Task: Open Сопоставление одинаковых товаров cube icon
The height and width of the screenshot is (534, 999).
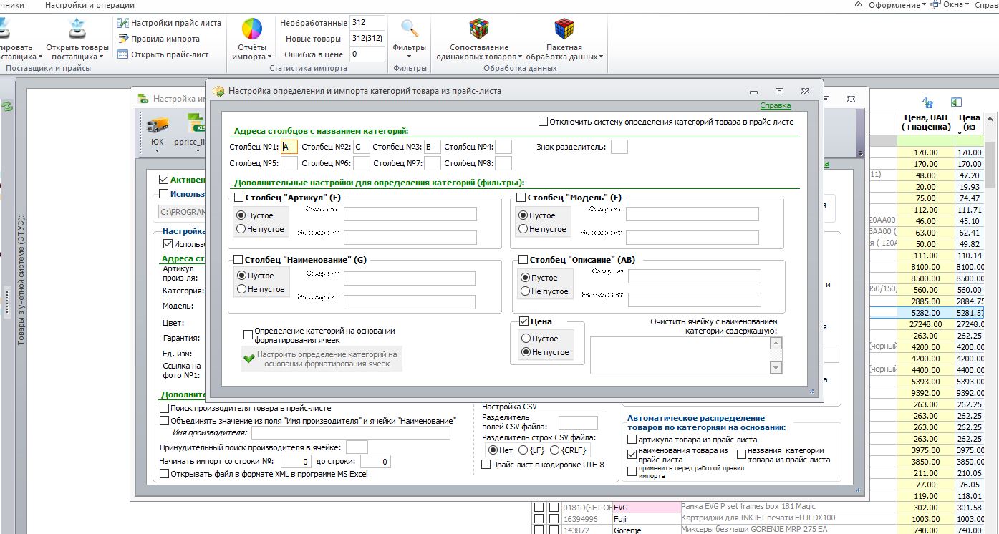Action: point(479,29)
